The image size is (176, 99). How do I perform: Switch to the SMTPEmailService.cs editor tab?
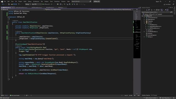(37, 7)
